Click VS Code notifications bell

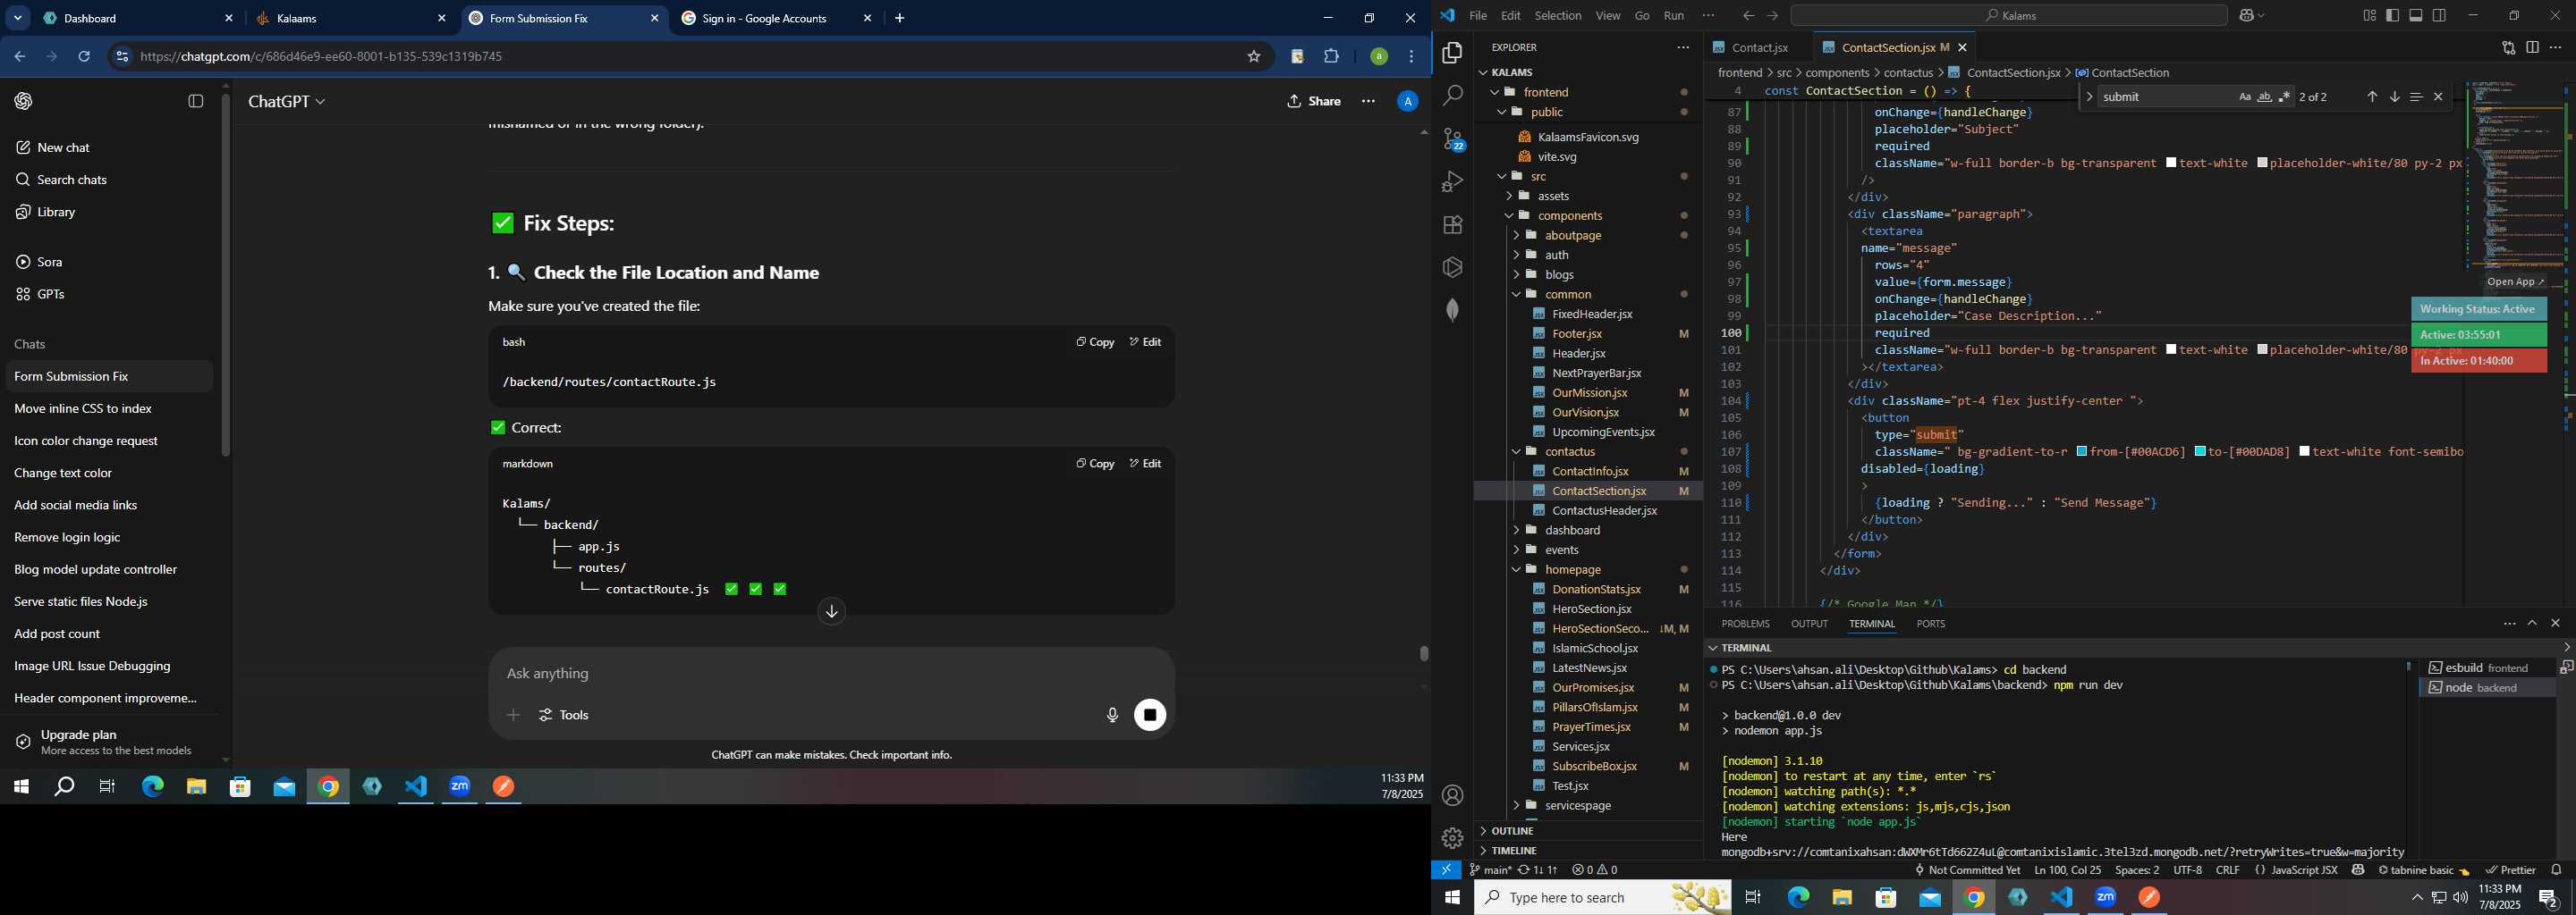coord(2556,870)
